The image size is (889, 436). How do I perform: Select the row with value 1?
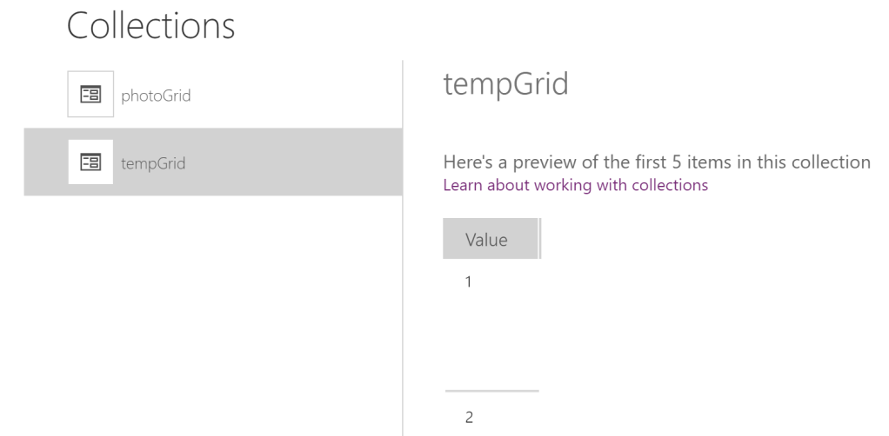pos(468,282)
